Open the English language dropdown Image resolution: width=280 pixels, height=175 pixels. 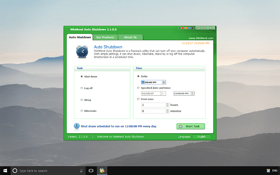pyautogui.click(x=202, y=136)
